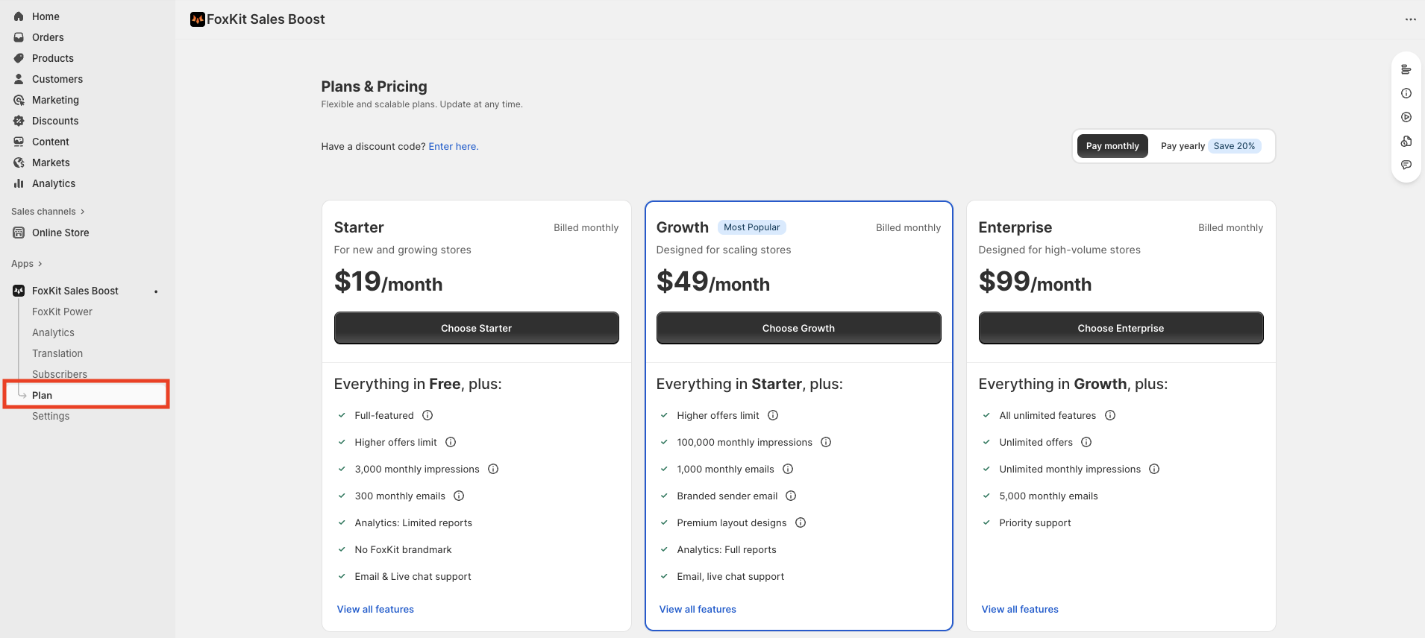Click info icon next to 300 monthly emails
Viewport: 1425px width, 638px height.
click(459, 496)
